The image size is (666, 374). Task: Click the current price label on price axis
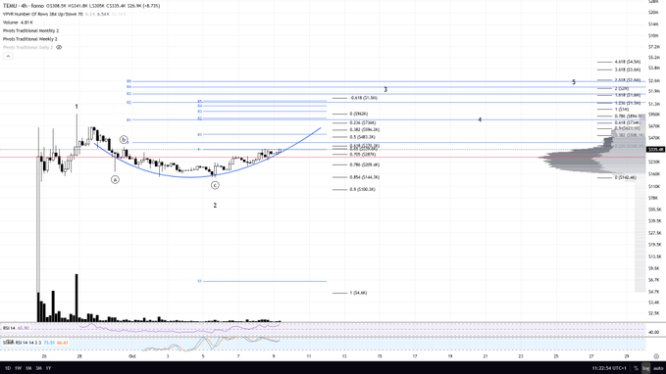(655, 150)
